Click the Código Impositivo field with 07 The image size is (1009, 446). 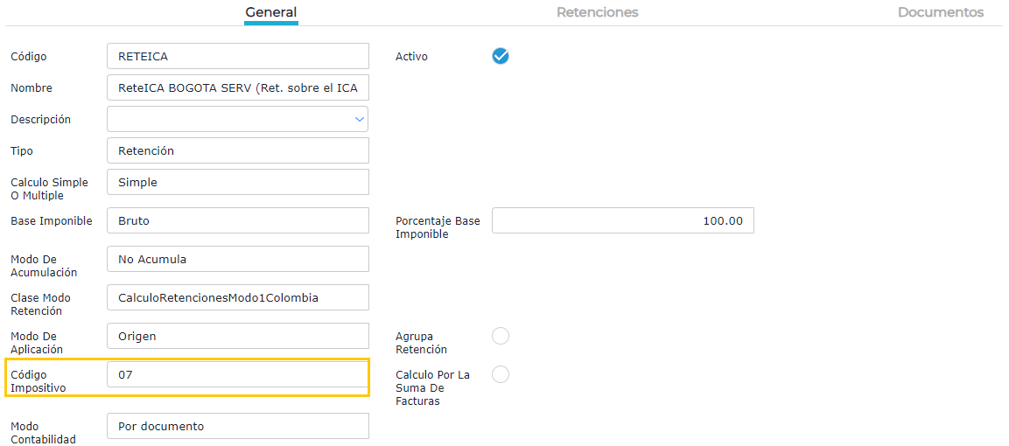tap(237, 374)
